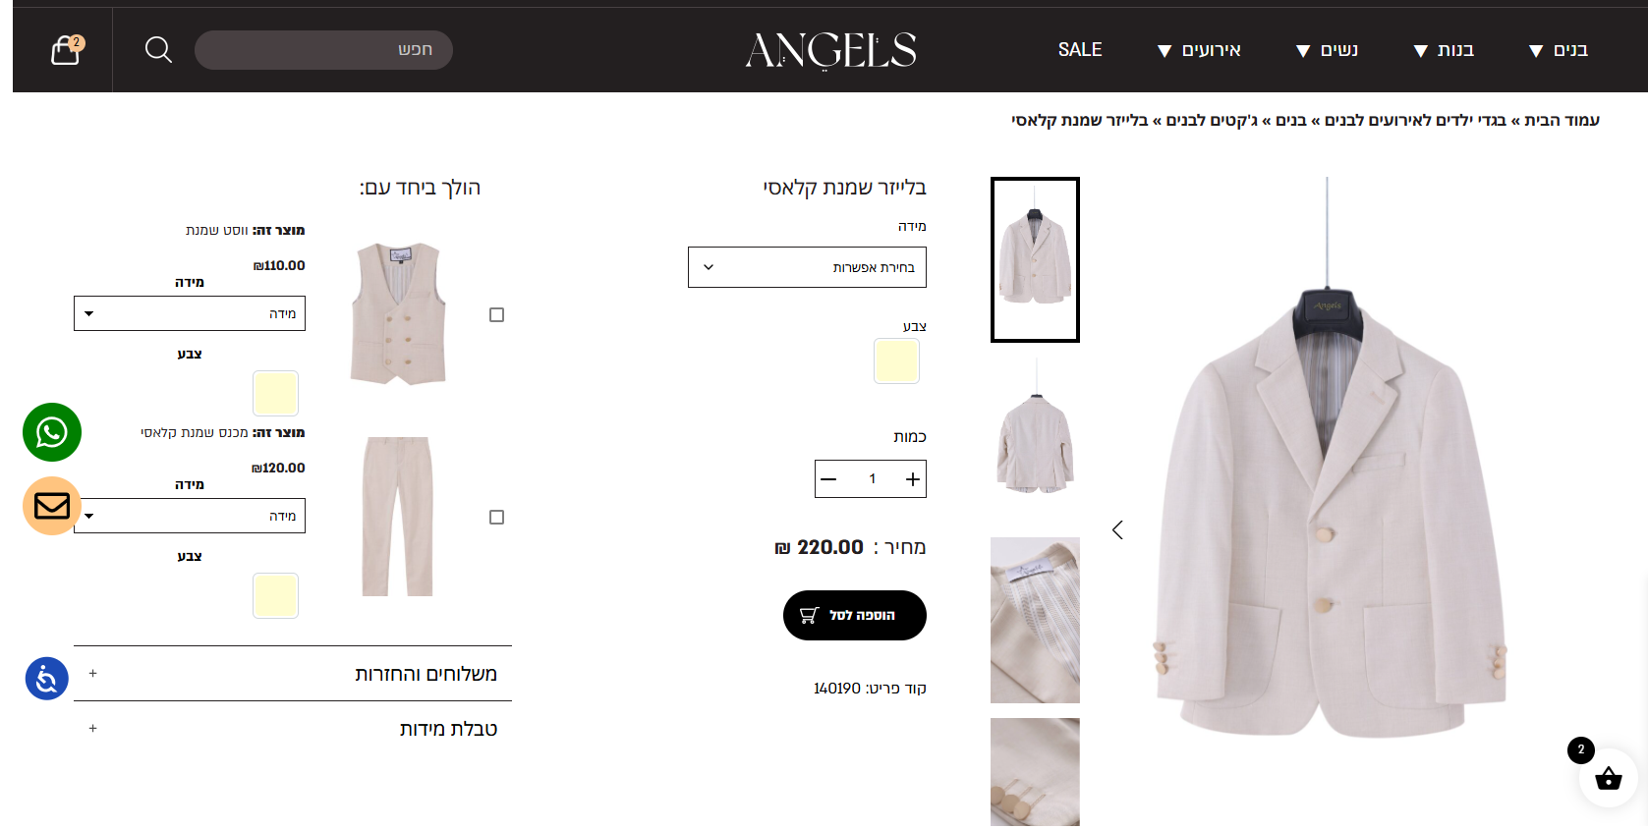This screenshot has width=1648, height=830.
Task: Open the SALE menu item
Action: coord(1080,50)
